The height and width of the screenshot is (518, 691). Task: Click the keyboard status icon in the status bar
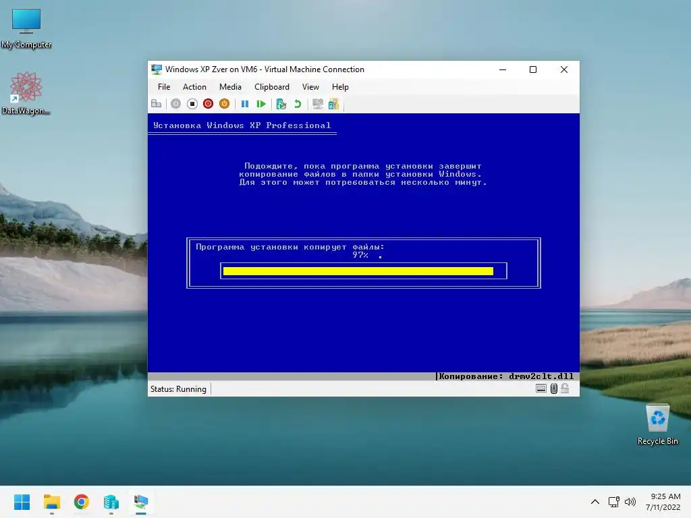pos(541,388)
